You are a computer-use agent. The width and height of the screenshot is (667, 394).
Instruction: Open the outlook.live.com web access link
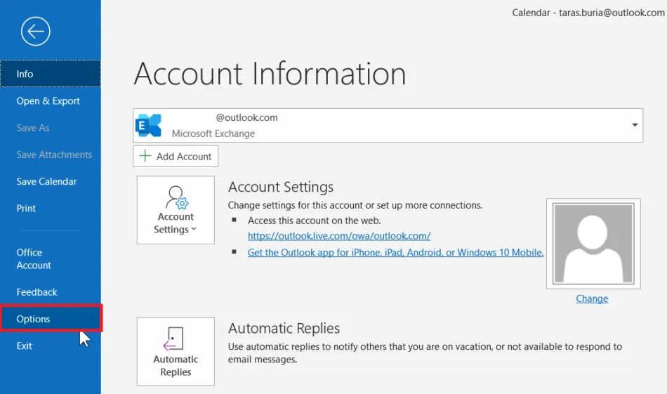point(339,236)
